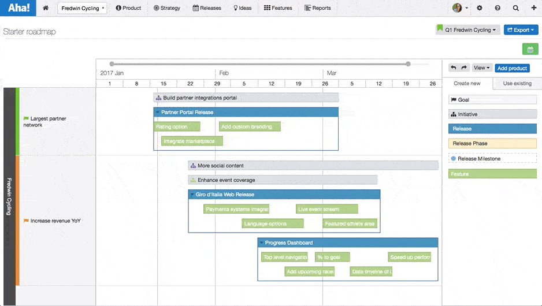This screenshot has height=306, width=542.
Task: Go to the home icon
Action: pyautogui.click(x=46, y=8)
